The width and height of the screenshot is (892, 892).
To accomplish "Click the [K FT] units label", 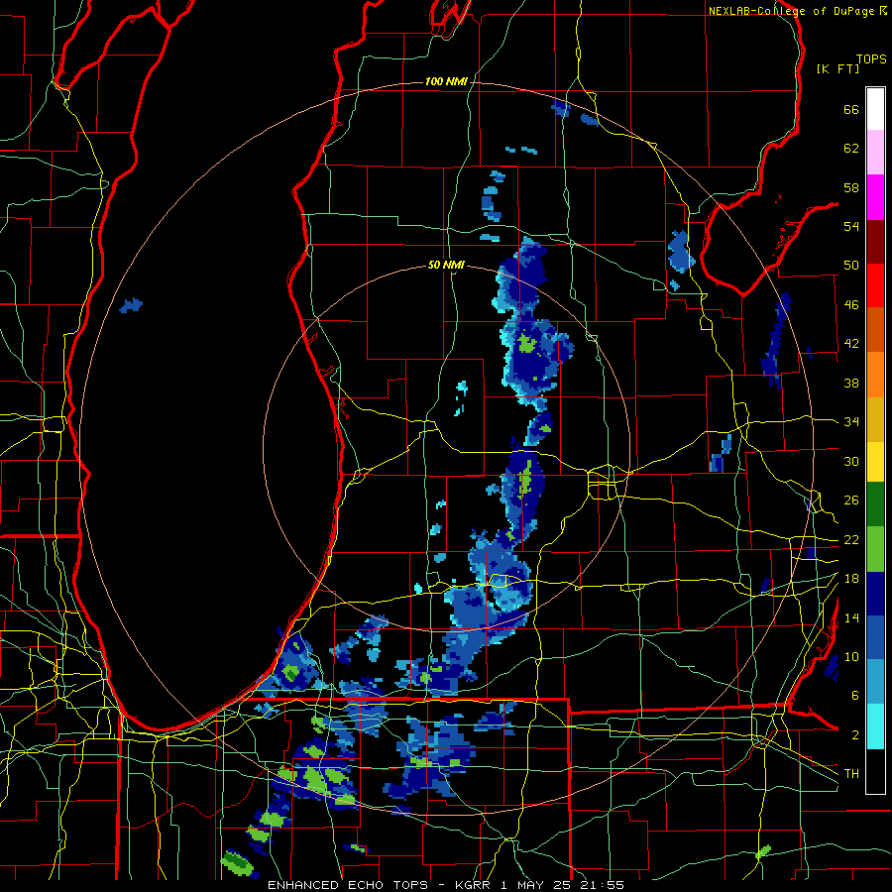I will click(x=837, y=68).
